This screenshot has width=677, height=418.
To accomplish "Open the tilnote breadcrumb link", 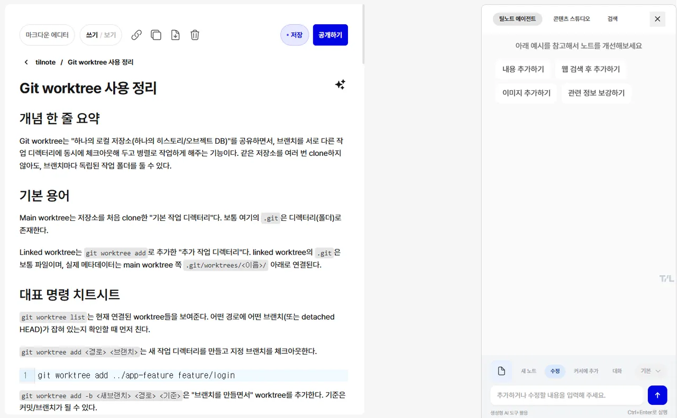I will [x=45, y=62].
